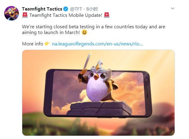Viewport: 189px width, 139px height.
Task: Click the penguin's orange beak
Action: [96, 77]
